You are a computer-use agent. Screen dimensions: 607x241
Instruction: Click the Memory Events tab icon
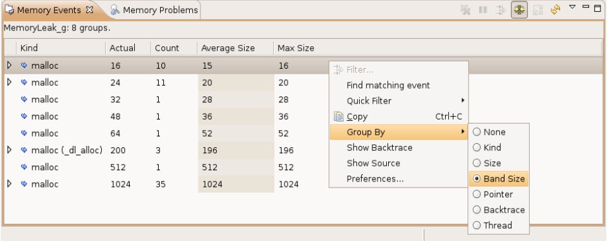tap(9, 10)
